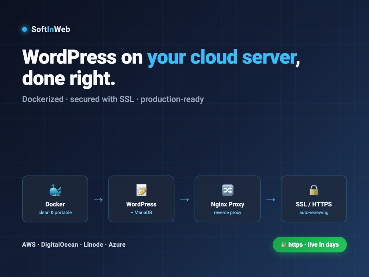Click the 'reverse proxy' caption
This screenshot has width=369, height=277.
tap(228, 212)
